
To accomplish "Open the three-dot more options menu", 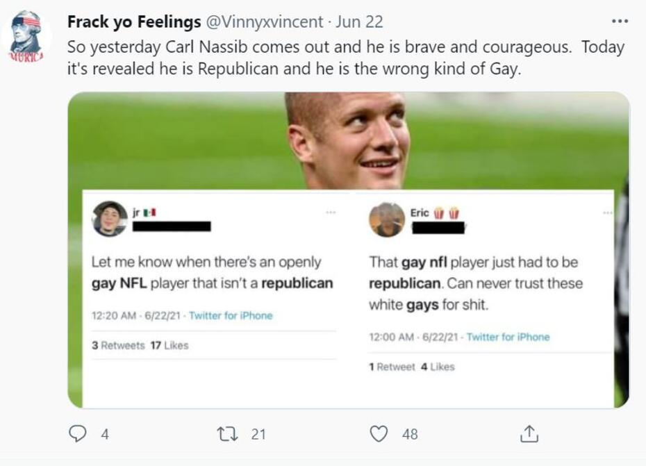I will coord(619,21).
